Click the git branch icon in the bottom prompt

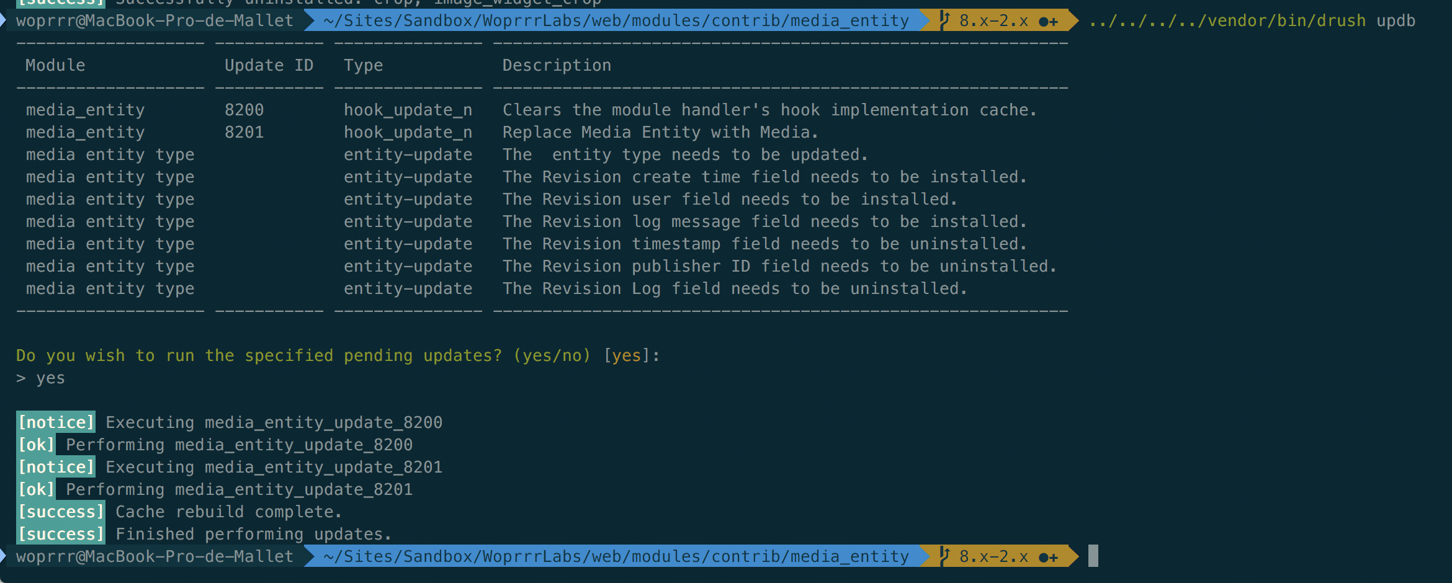(x=945, y=556)
